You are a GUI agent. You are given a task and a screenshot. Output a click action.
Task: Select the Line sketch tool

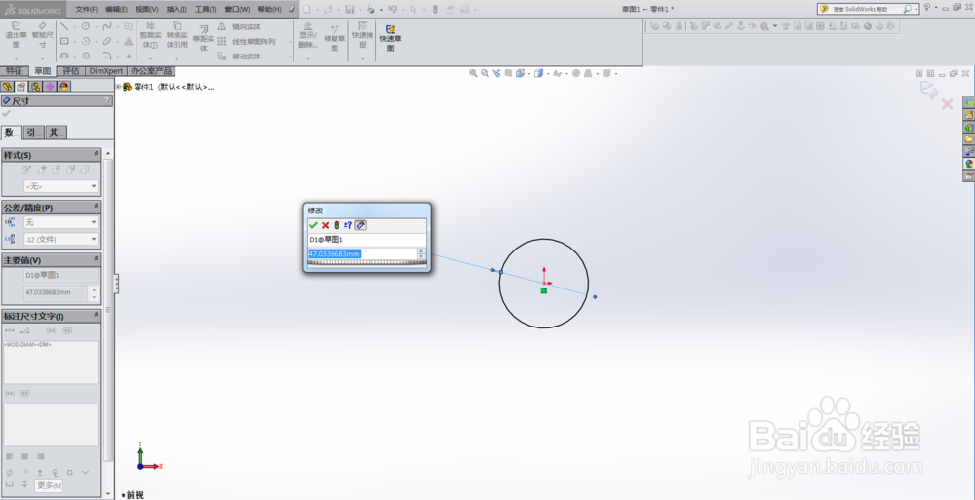[x=64, y=26]
